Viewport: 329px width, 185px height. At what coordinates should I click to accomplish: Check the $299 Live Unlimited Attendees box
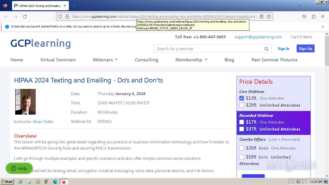[242, 105]
